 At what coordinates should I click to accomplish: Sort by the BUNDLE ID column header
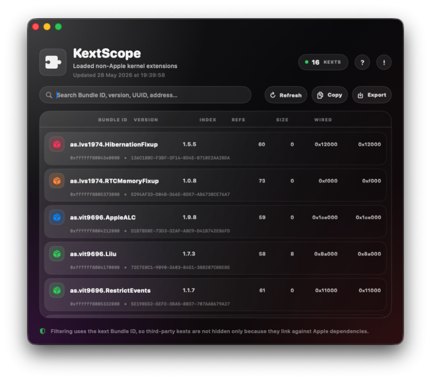pyautogui.click(x=113, y=120)
